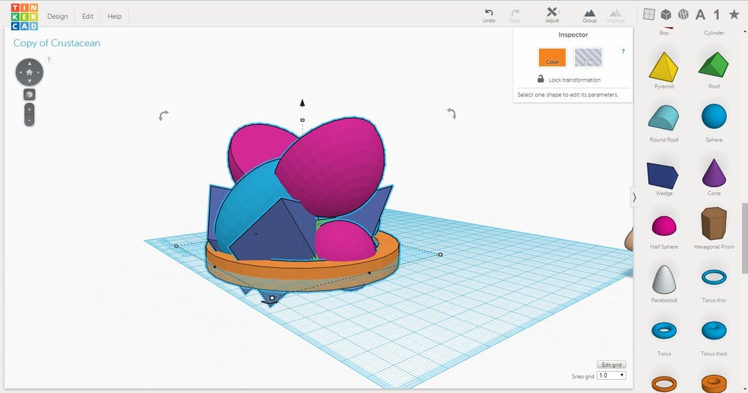Screen dimensions: 748x393
Task: Set shape as Hole in Inspector
Action: click(x=588, y=57)
